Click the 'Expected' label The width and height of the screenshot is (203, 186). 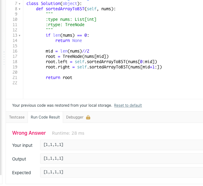pos(21,173)
